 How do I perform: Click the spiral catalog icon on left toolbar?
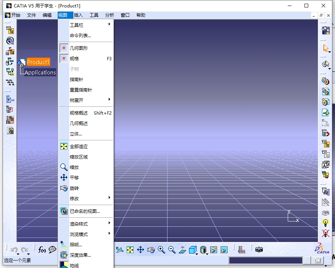click(x=10, y=41)
